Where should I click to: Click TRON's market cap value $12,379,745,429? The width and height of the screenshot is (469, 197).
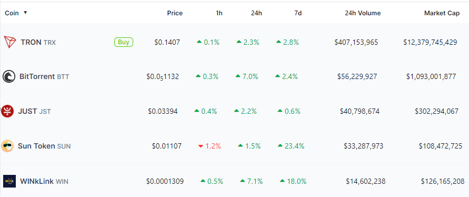click(430, 42)
